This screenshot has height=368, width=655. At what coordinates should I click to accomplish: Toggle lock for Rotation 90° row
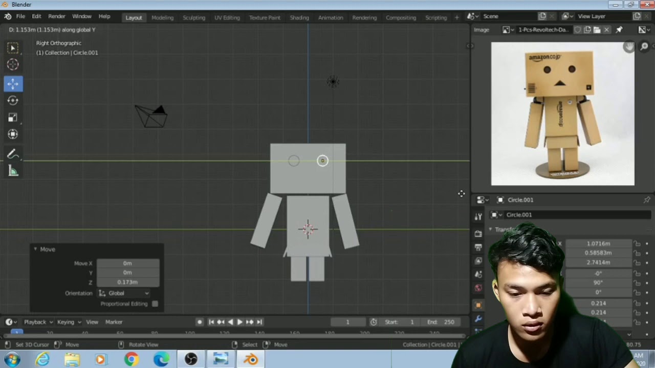637,283
